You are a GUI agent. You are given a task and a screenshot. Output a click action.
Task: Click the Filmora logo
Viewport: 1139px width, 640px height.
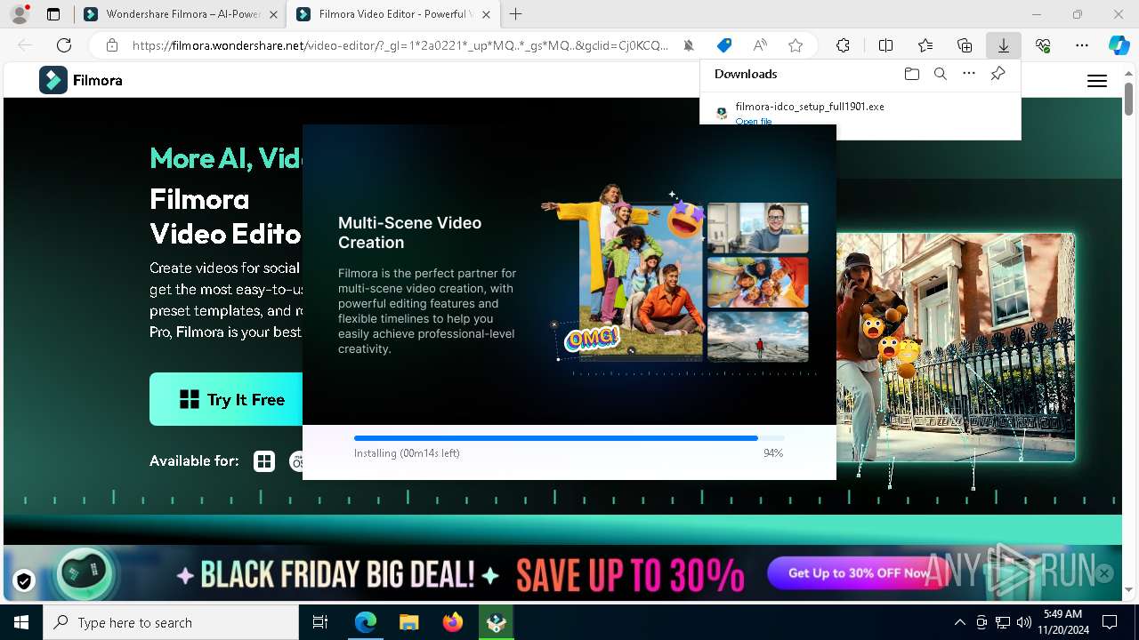pos(81,80)
